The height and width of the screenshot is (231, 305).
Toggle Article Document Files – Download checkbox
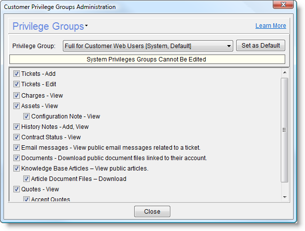coord(27,179)
